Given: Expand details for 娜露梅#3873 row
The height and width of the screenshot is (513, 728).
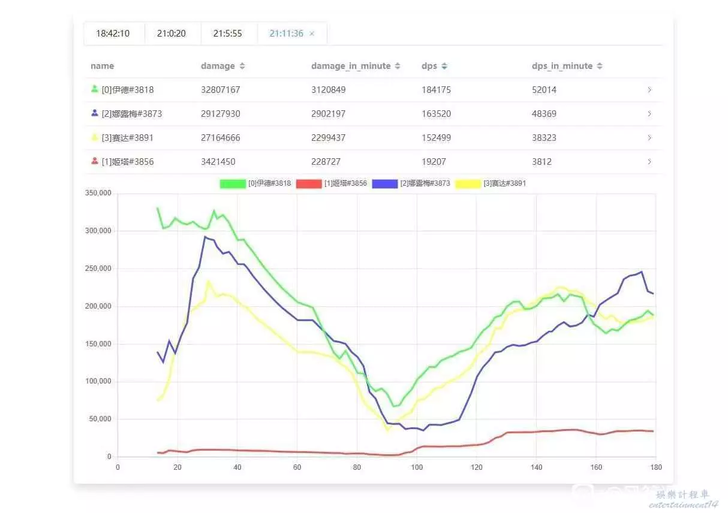Looking at the screenshot, I should click(x=649, y=114).
